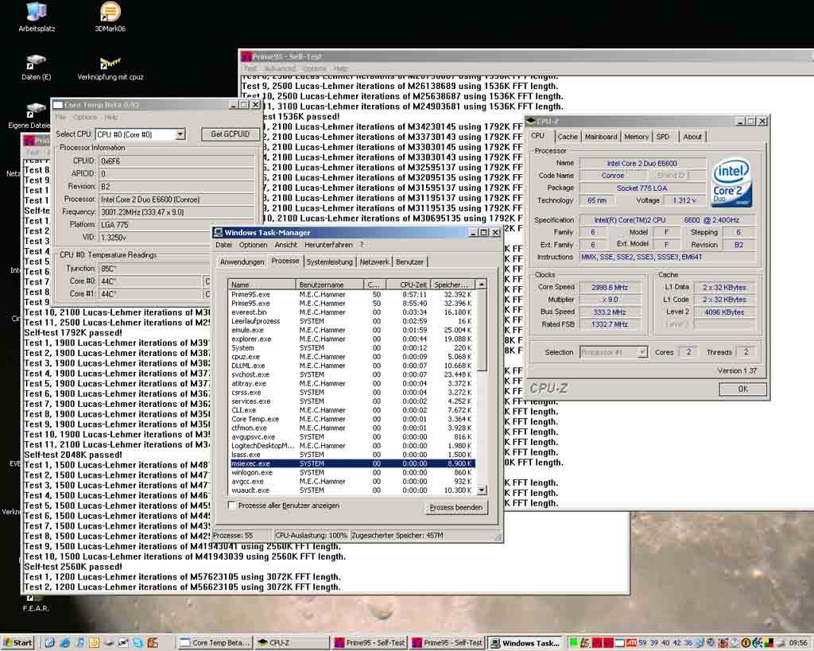Switch to the SPD tab in CPU-Z
814x651 pixels.
[662, 137]
